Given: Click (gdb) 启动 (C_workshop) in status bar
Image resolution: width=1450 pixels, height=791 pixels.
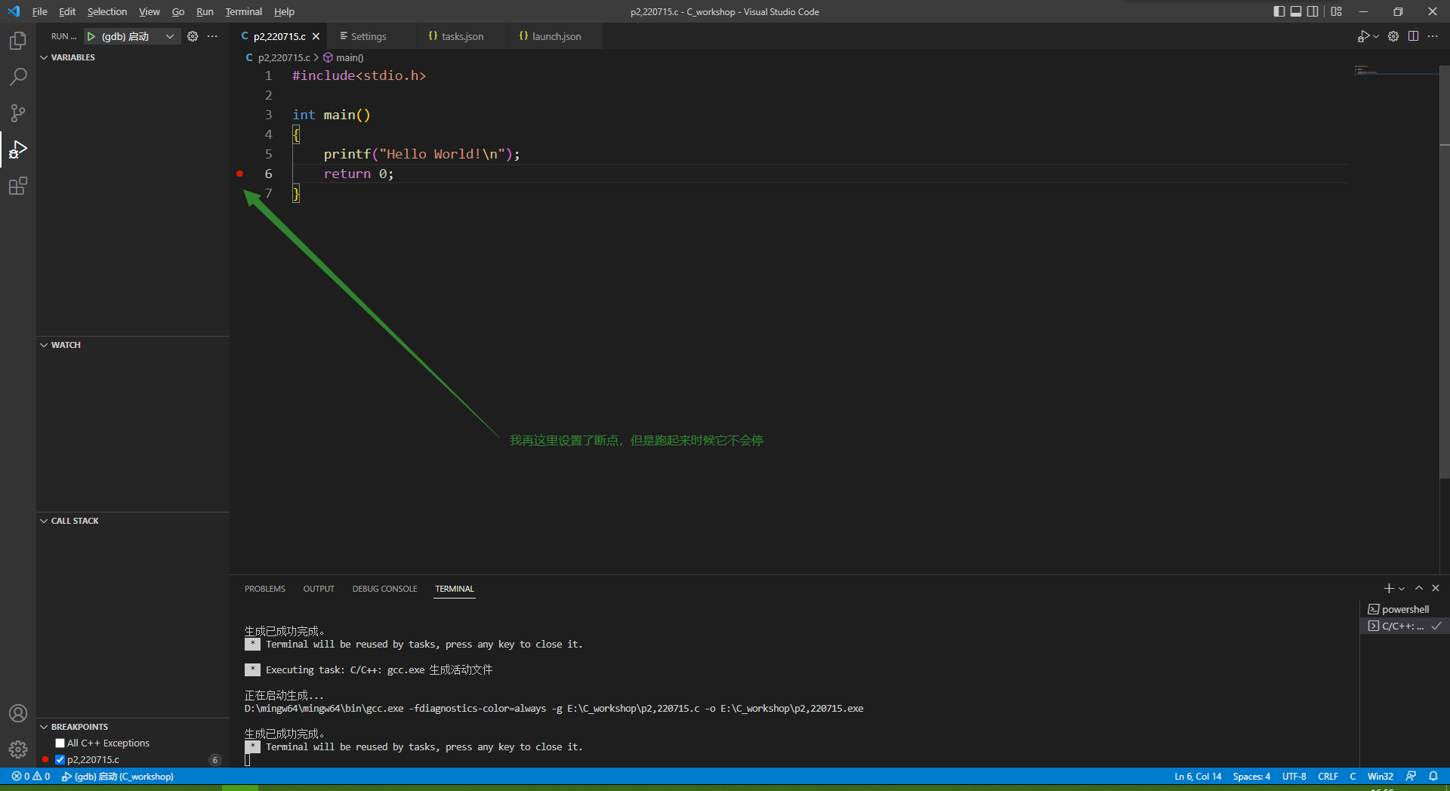Looking at the screenshot, I should (x=117, y=776).
